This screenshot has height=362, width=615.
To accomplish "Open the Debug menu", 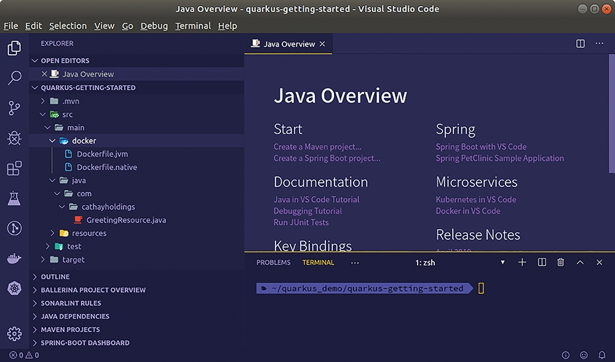I will [154, 26].
